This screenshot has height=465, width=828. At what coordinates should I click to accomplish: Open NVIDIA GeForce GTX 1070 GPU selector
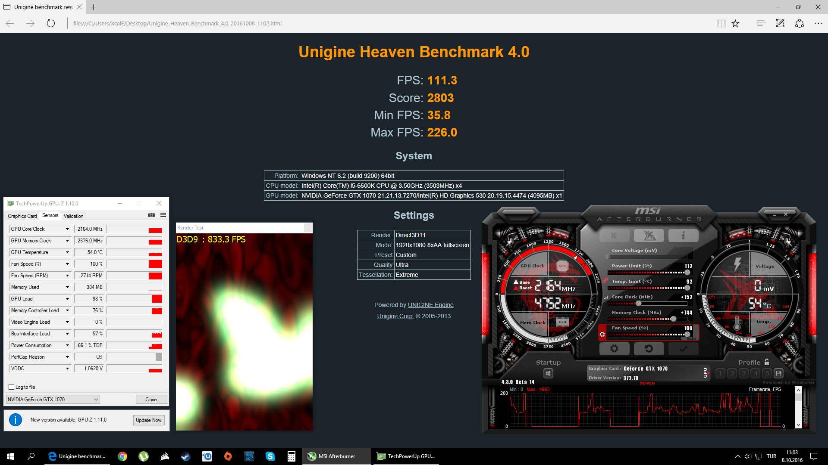coord(53,400)
